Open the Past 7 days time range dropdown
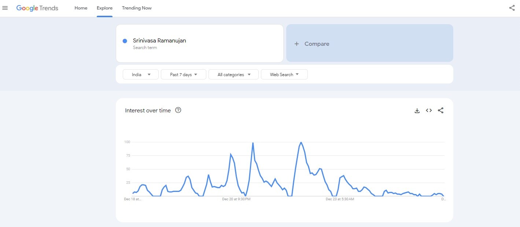 coord(183,75)
